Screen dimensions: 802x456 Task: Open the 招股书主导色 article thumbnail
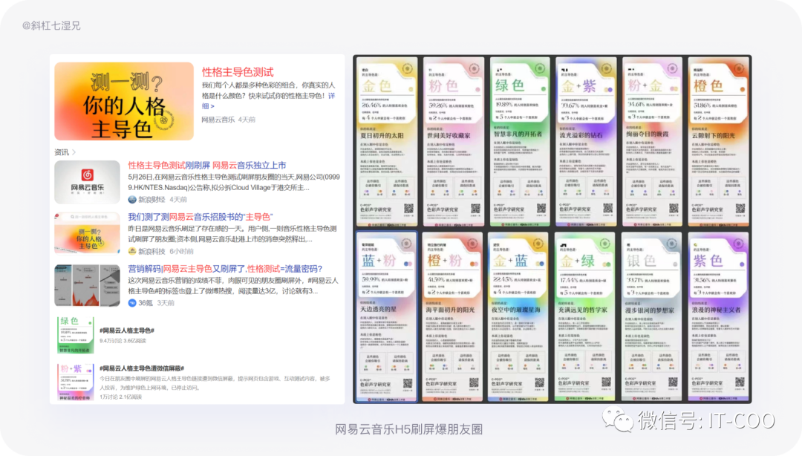[88, 233]
